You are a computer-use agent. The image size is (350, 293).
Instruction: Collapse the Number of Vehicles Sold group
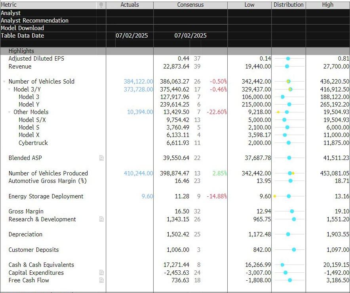click(x=4, y=82)
